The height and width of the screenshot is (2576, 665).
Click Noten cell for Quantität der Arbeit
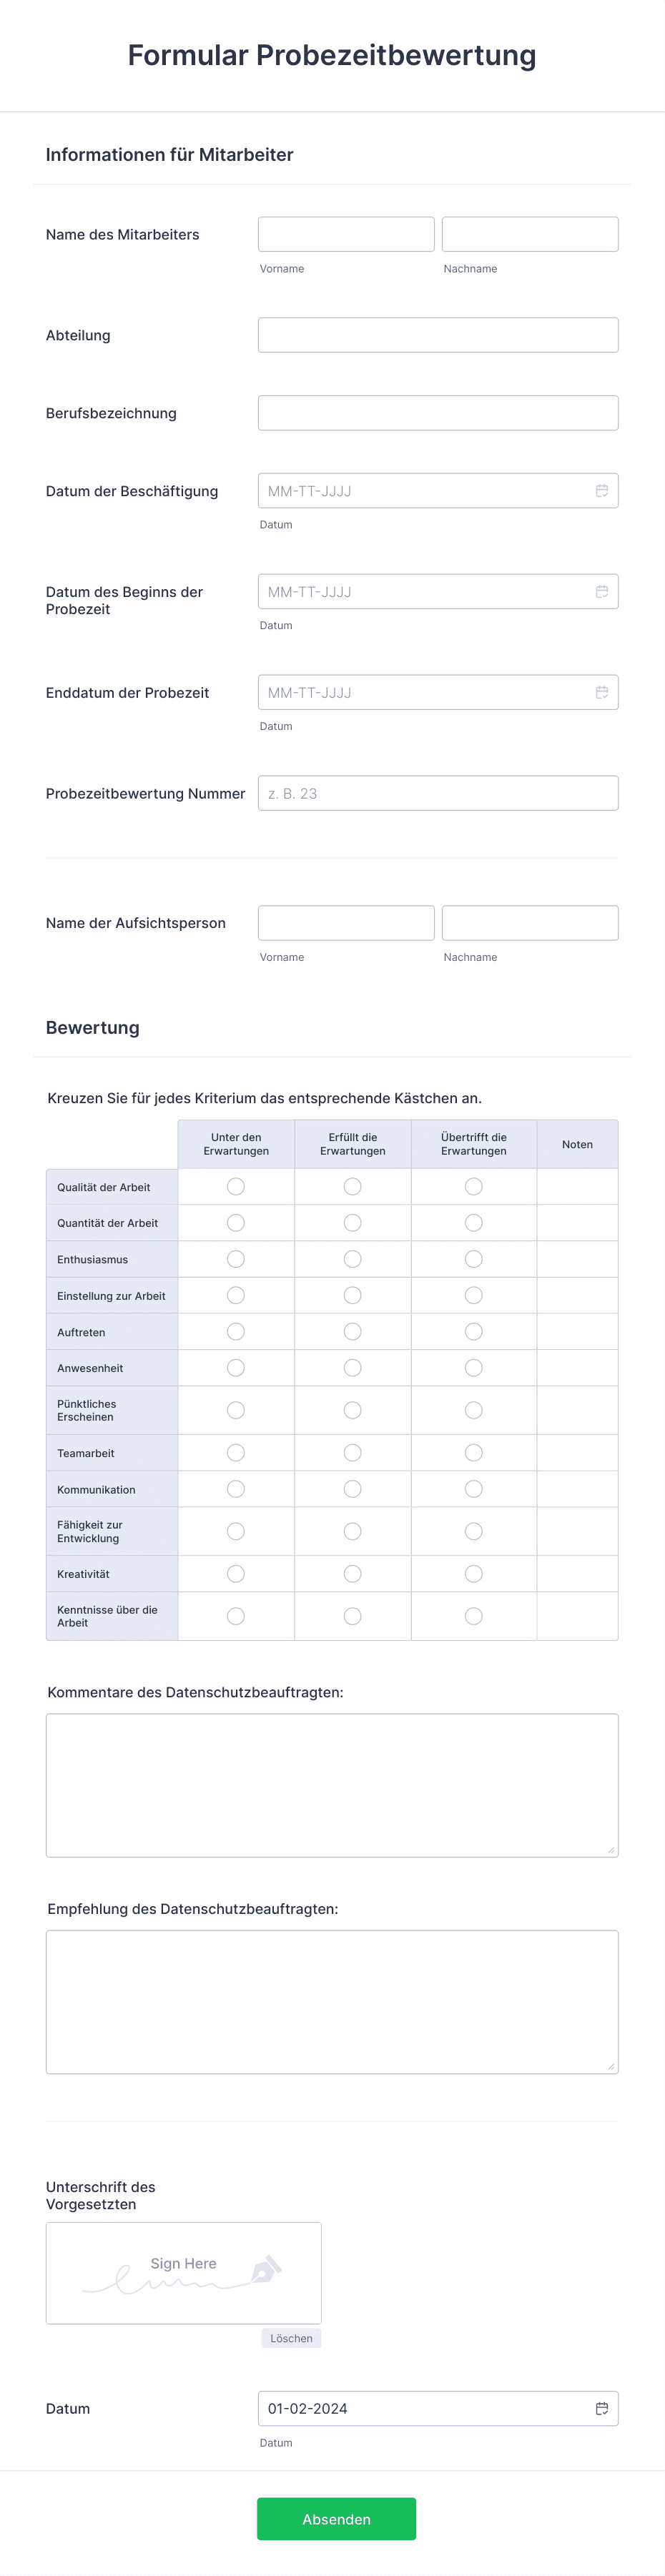(577, 1223)
